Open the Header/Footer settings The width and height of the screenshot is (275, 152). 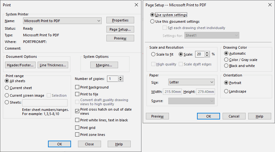pos(20,65)
